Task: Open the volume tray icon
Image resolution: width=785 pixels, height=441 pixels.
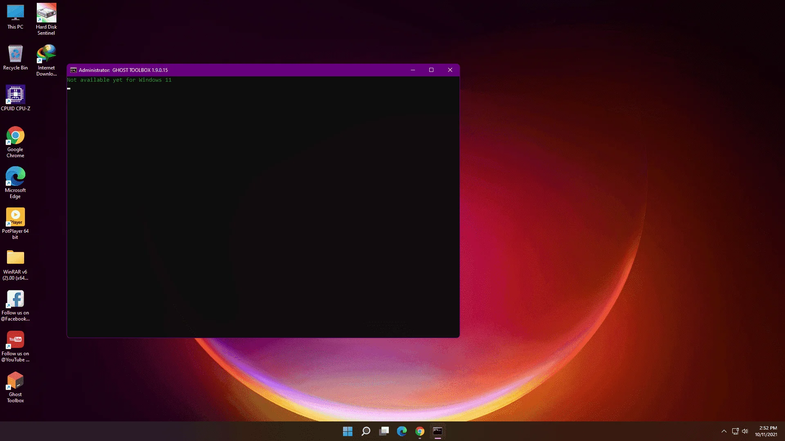Action: 745,431
